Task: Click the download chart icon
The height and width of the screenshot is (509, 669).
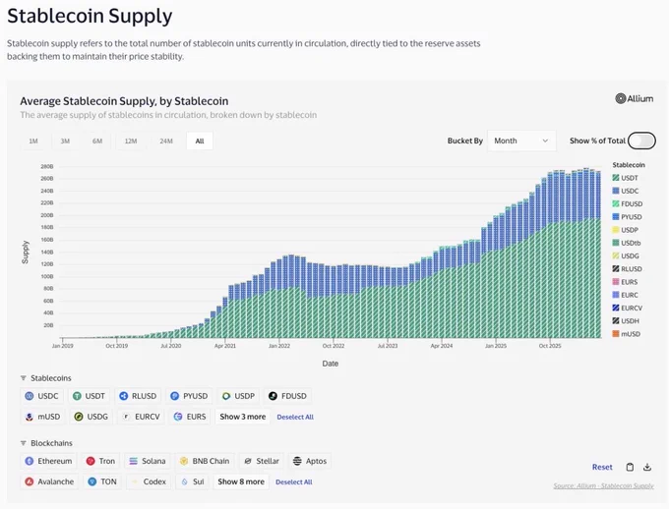Action: click(x=647, y=467)
